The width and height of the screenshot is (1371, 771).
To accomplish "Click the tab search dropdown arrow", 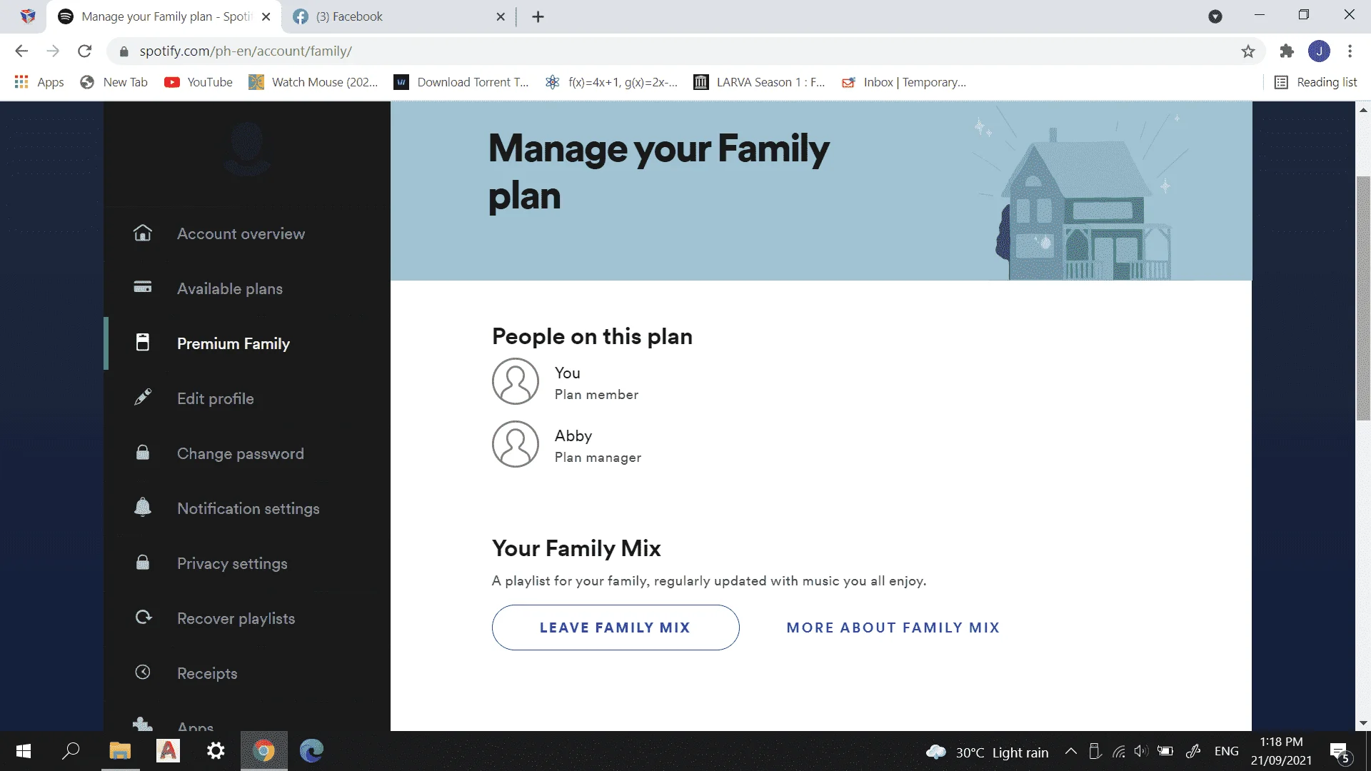I will pos(1215,16).
